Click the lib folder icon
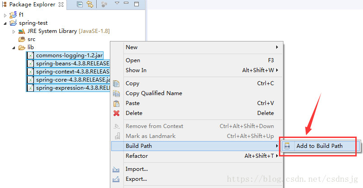Viewport: 363px width, 188px height. 22,48
